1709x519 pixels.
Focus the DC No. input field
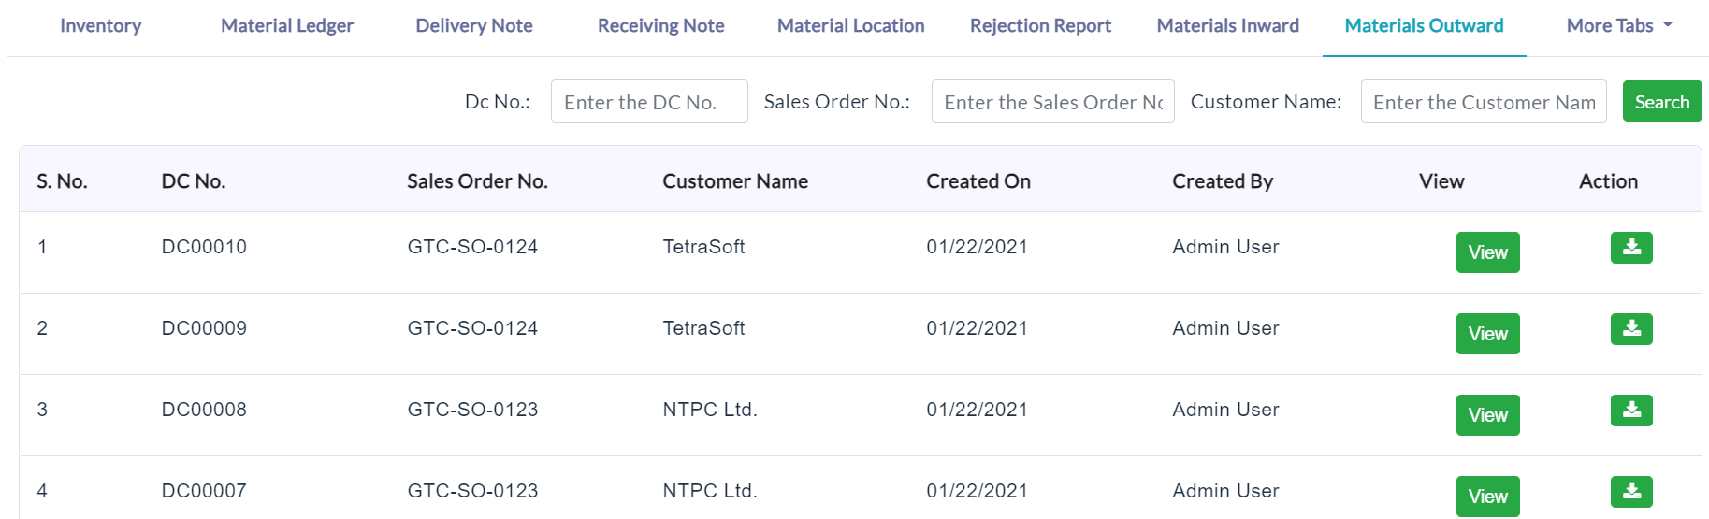click(649, 101)
